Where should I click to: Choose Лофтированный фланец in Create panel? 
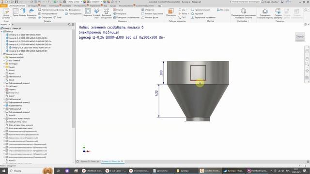(51, 10)
